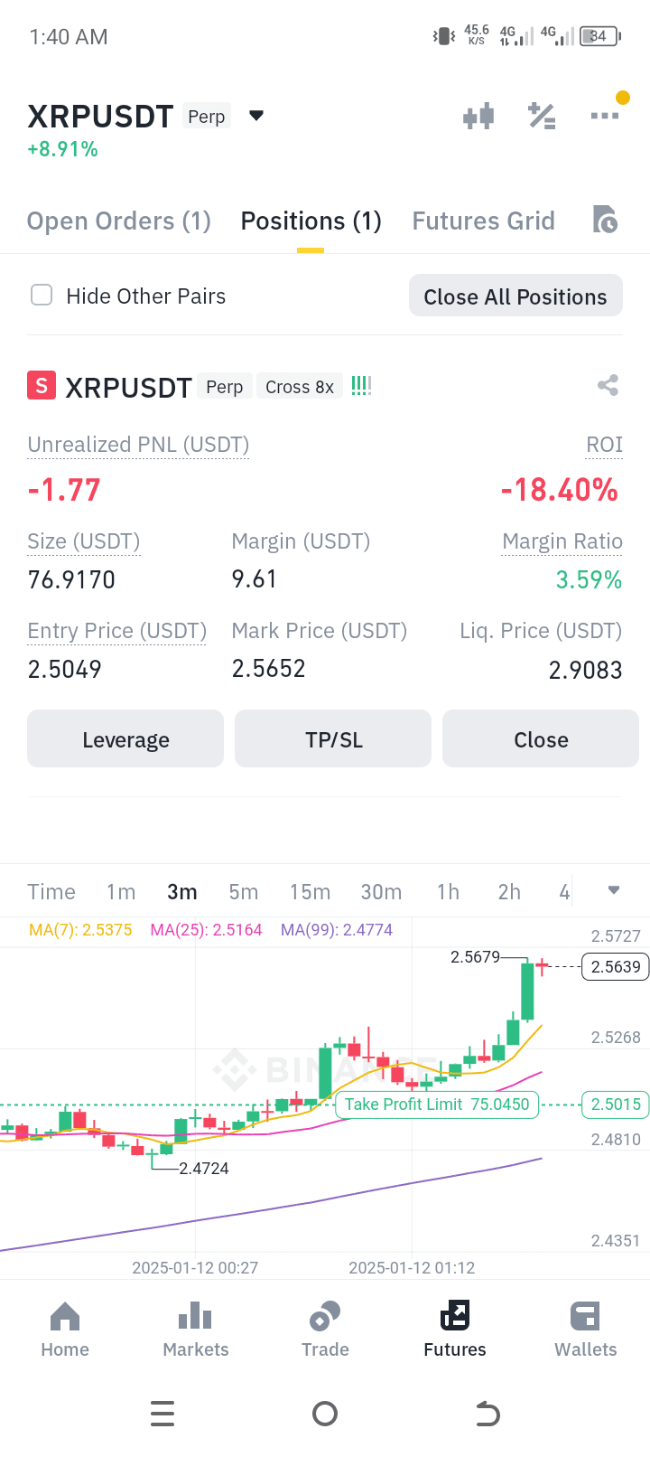Open the Trade tab icon

pos(325,1316)
